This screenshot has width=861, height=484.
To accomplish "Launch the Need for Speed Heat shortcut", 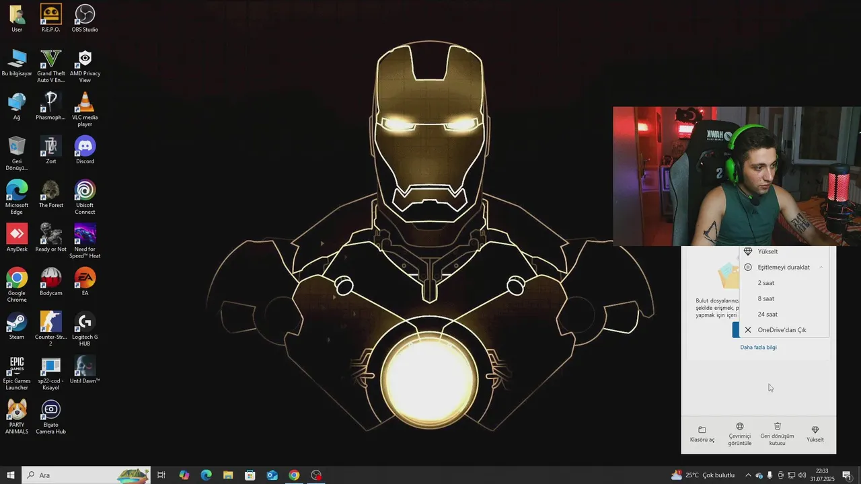I will click(x=85, y=241).
